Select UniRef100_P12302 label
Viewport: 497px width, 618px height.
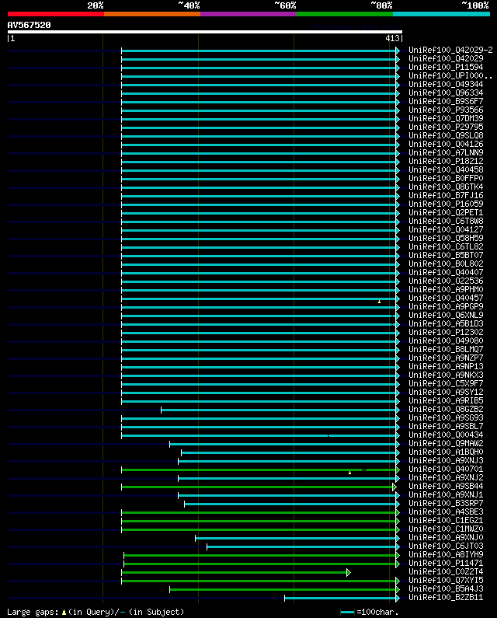pos(446,332)
